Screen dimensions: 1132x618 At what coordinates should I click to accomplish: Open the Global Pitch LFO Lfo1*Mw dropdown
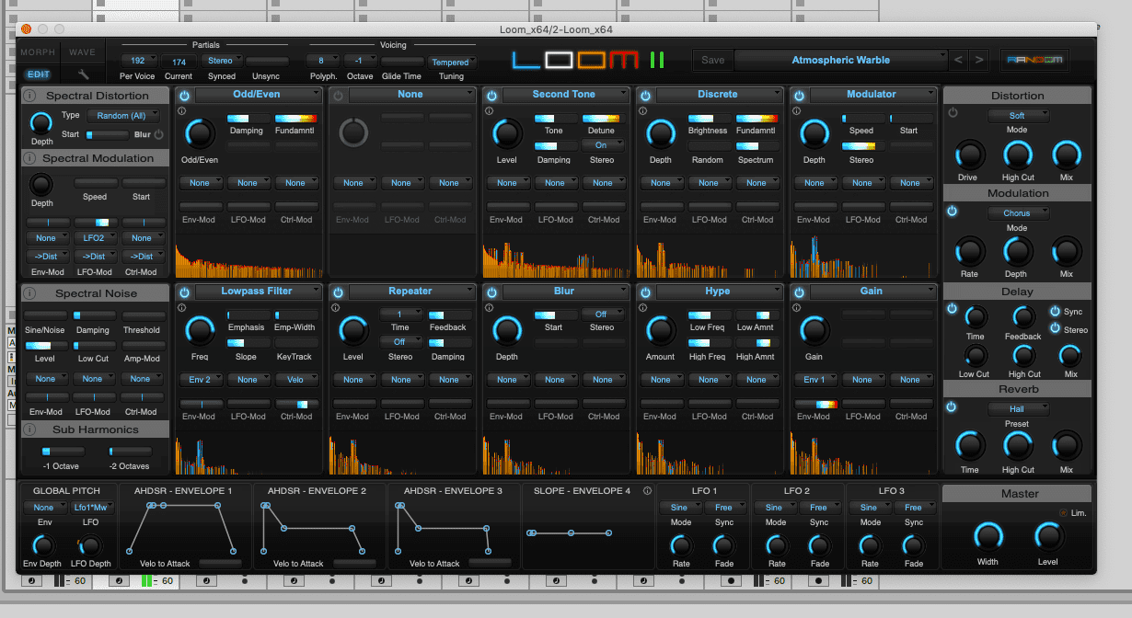(x=92, y=508)
